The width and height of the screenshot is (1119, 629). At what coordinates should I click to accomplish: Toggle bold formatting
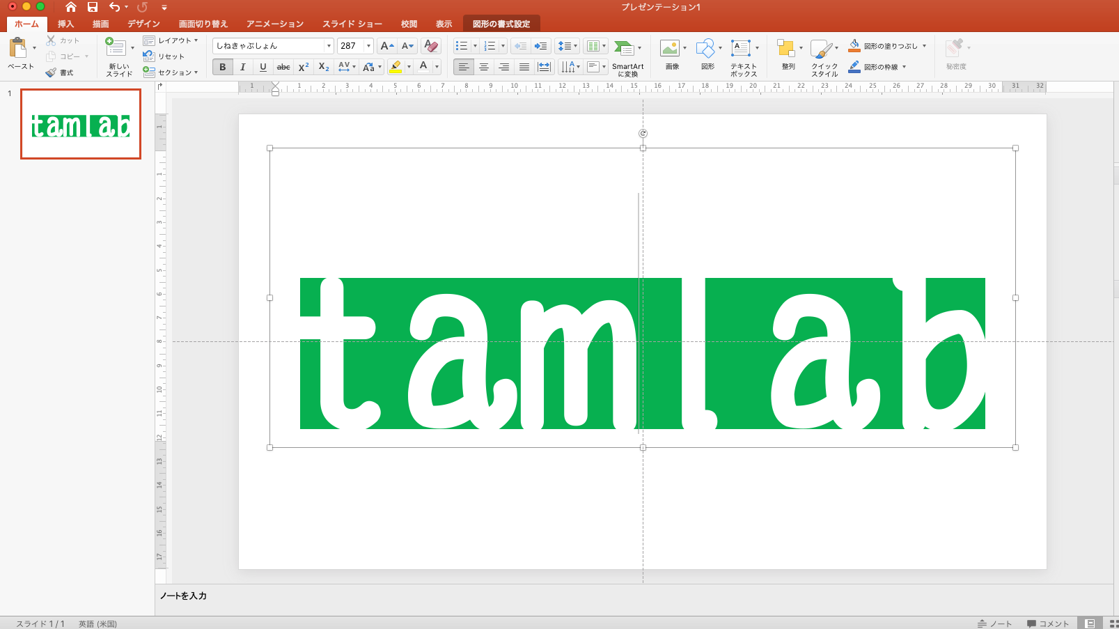[x=223, y=67]
